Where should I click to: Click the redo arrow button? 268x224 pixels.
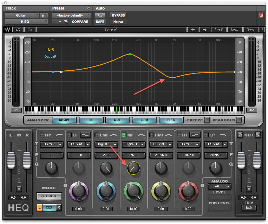coord(30,30)
